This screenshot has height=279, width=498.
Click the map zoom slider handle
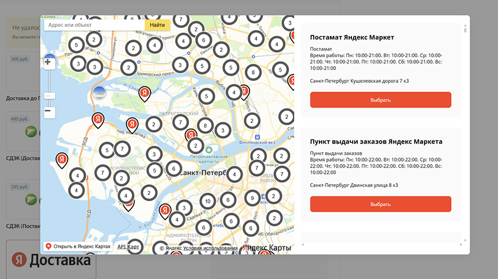[x=49, y=95]
